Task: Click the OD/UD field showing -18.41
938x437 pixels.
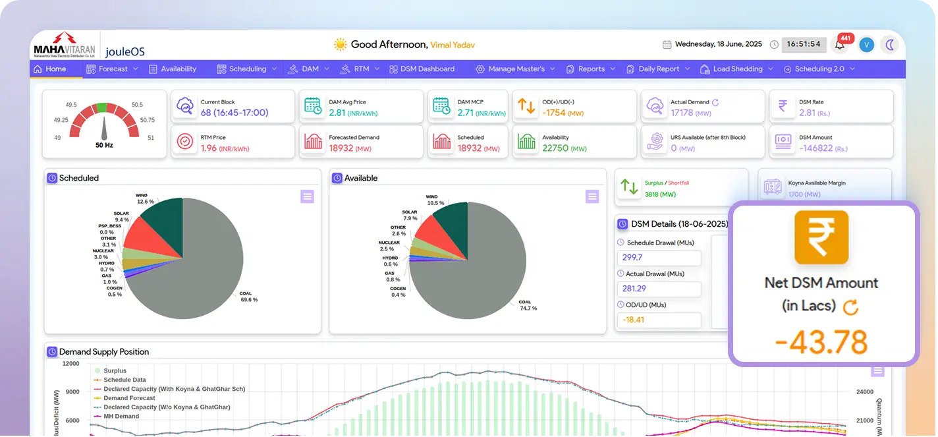Action: (659, 320)
